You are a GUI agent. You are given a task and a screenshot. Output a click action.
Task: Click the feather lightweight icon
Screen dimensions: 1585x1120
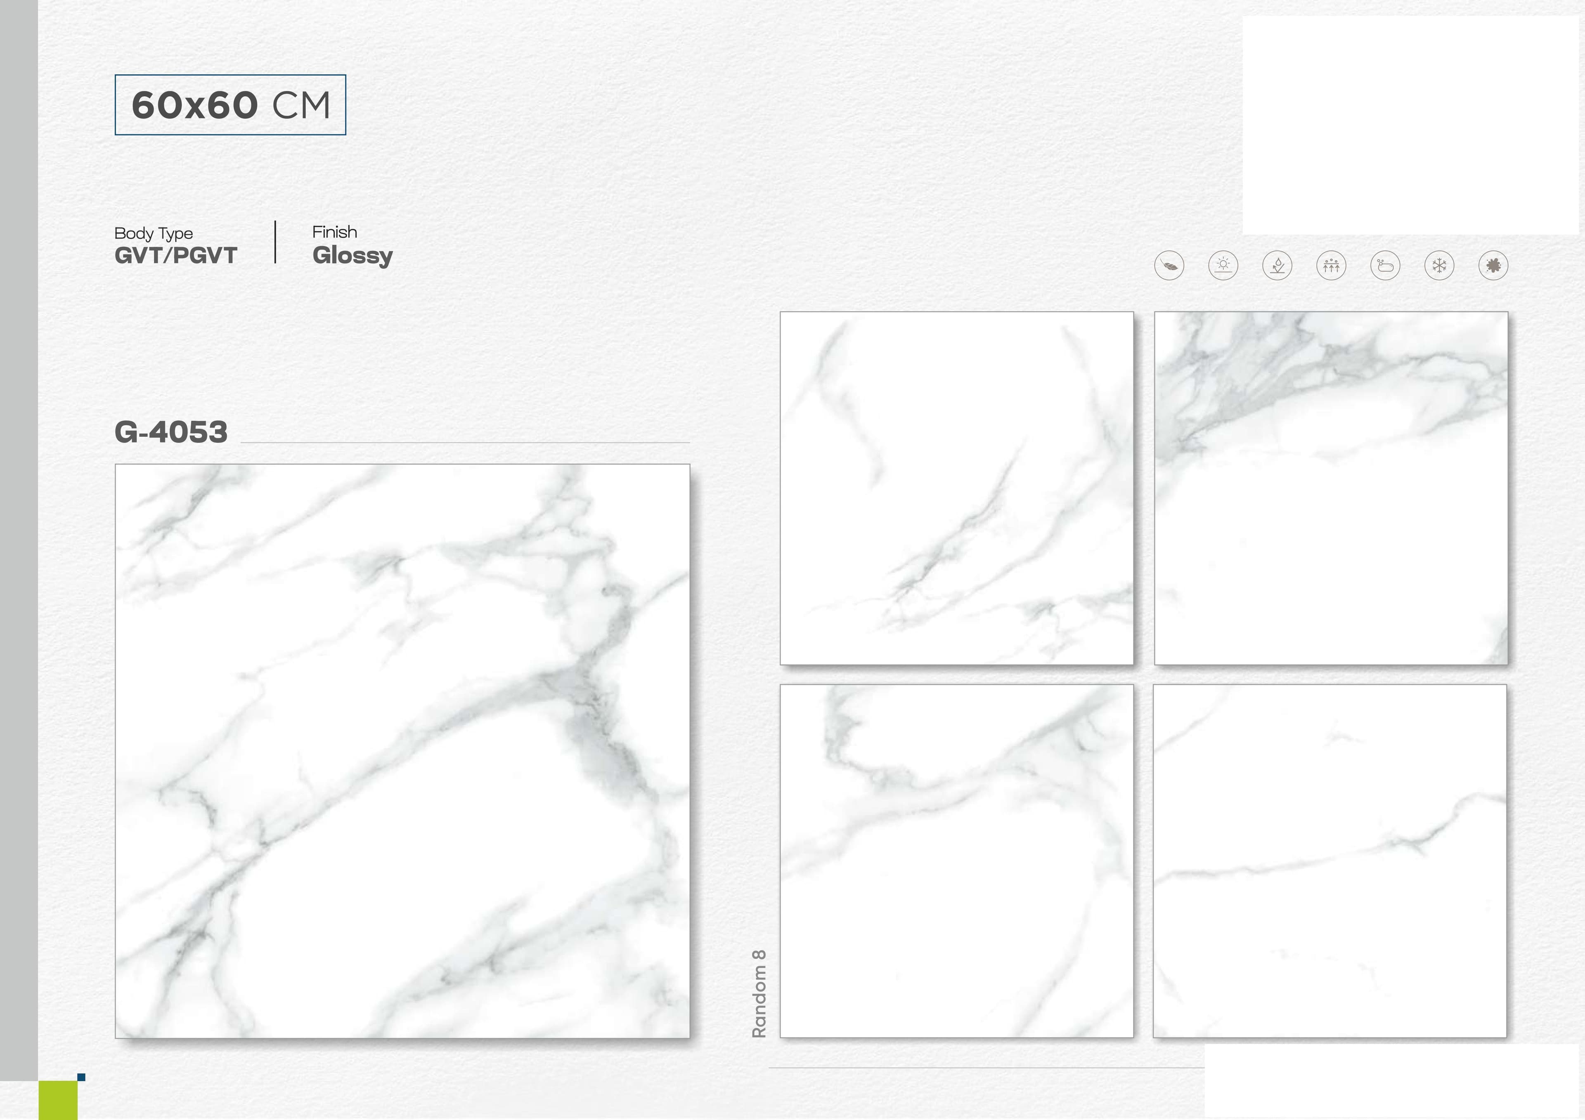tap(1169, 266)
